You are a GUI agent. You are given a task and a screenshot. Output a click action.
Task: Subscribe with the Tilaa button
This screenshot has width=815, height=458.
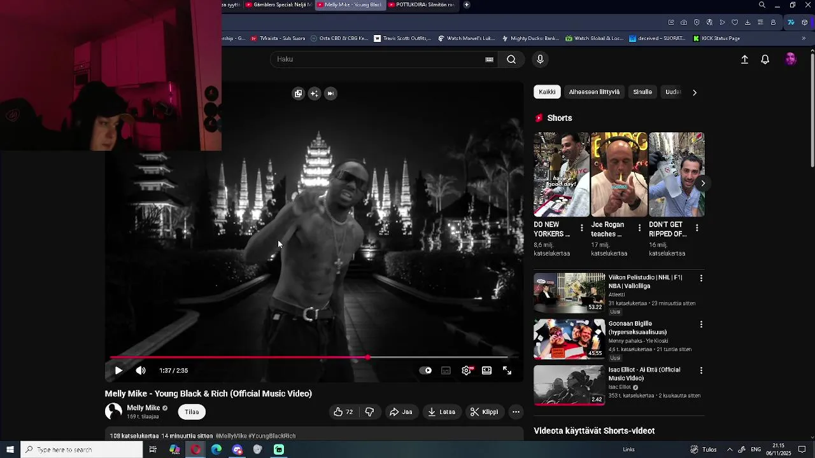pyautogui.click(x=192, y=412)
